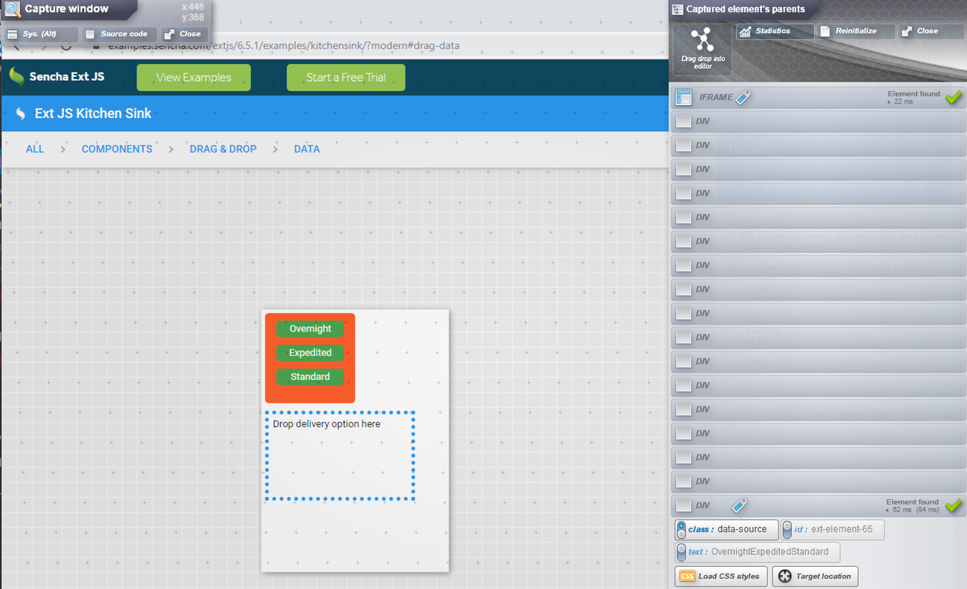Click the Drop delivery option here zone

point(340,456)
